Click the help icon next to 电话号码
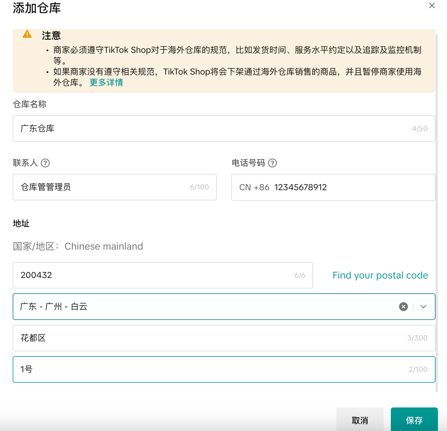This screenshot has width=447, height=431. (272, 163)
